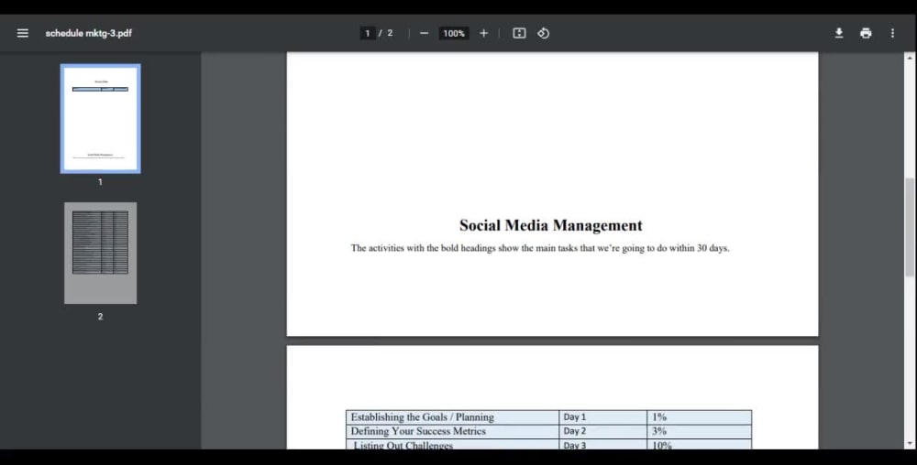
Task: Open the more actions menu
Action: (x=892, y=33)
